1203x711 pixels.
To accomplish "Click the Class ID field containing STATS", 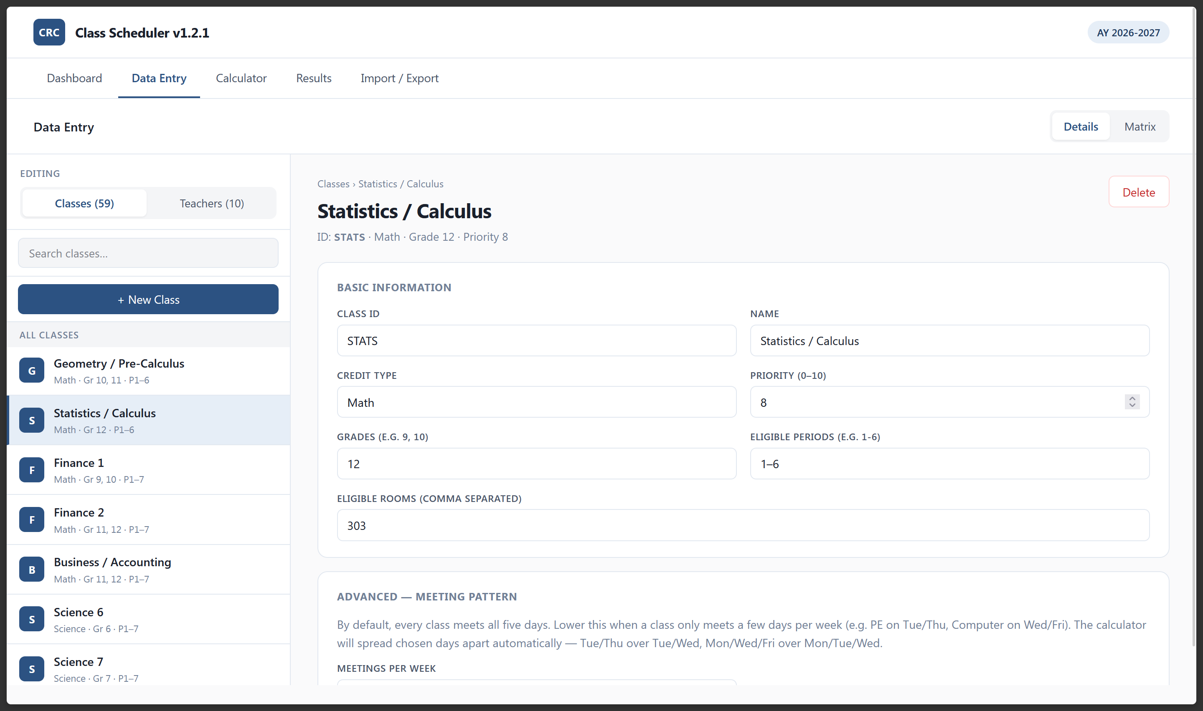I will [x=536, y=340].
